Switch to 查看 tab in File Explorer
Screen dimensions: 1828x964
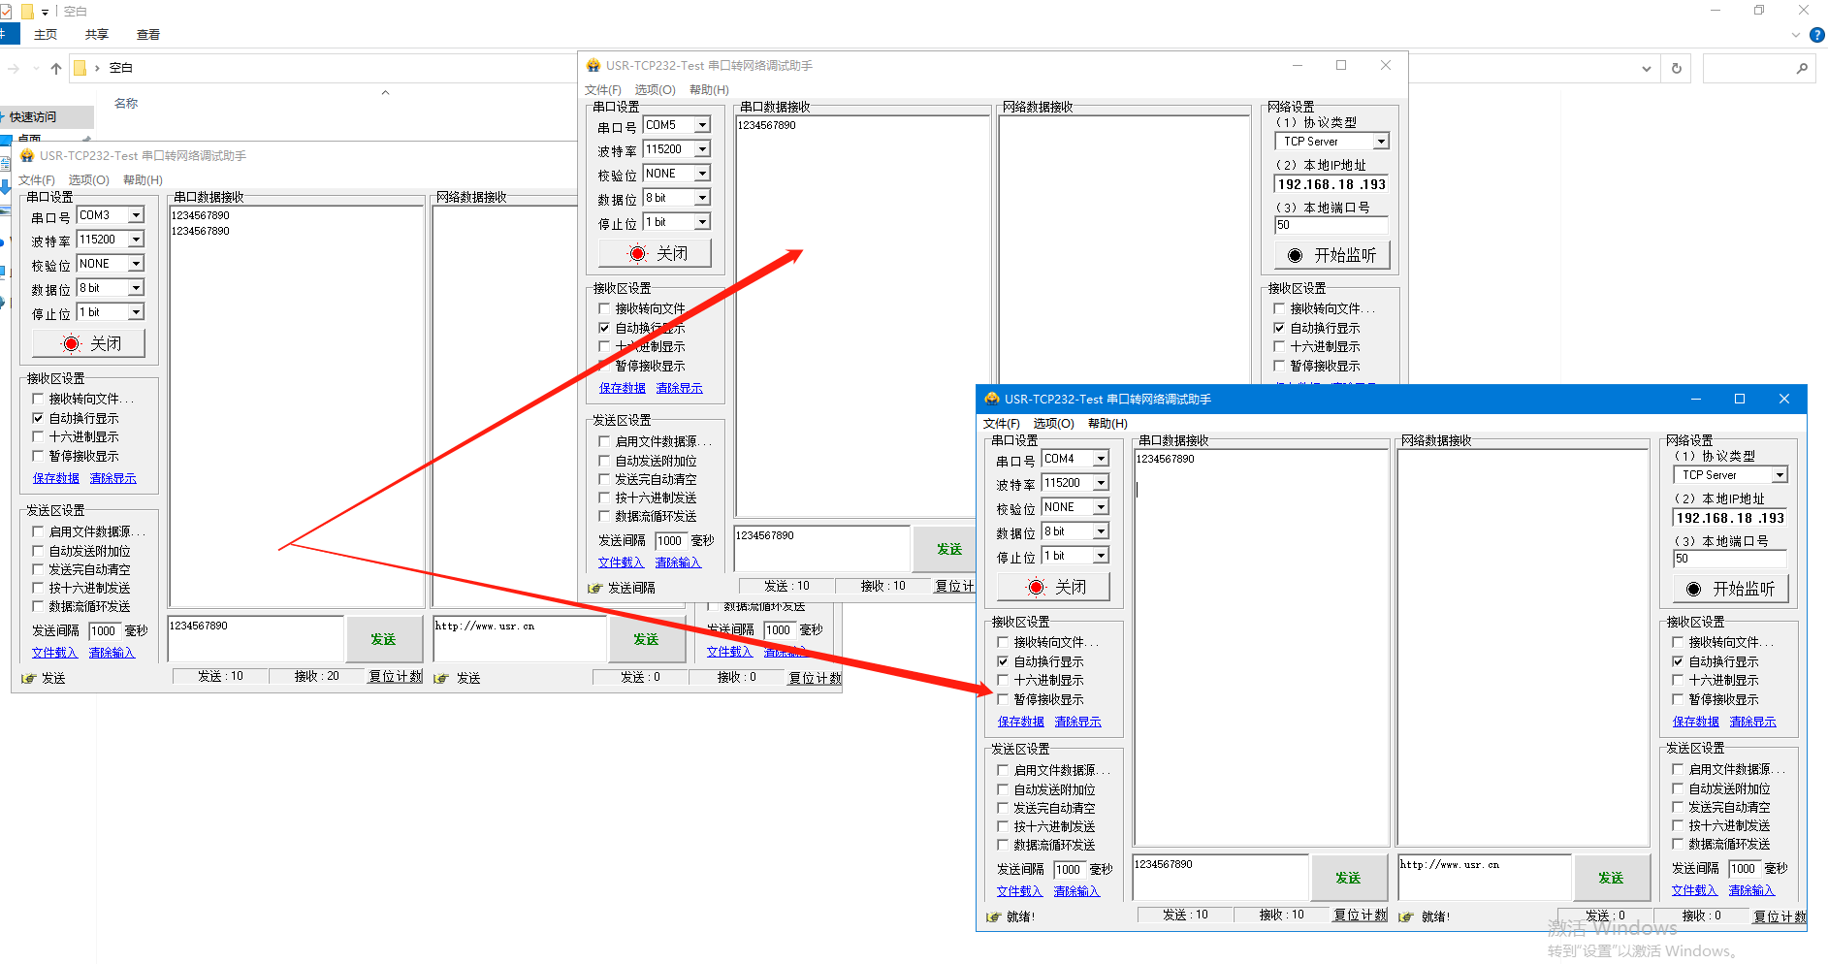(x=148, y=35)
